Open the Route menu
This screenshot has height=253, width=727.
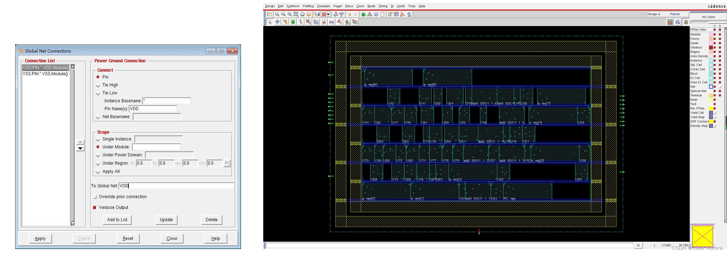click(372, 6)
